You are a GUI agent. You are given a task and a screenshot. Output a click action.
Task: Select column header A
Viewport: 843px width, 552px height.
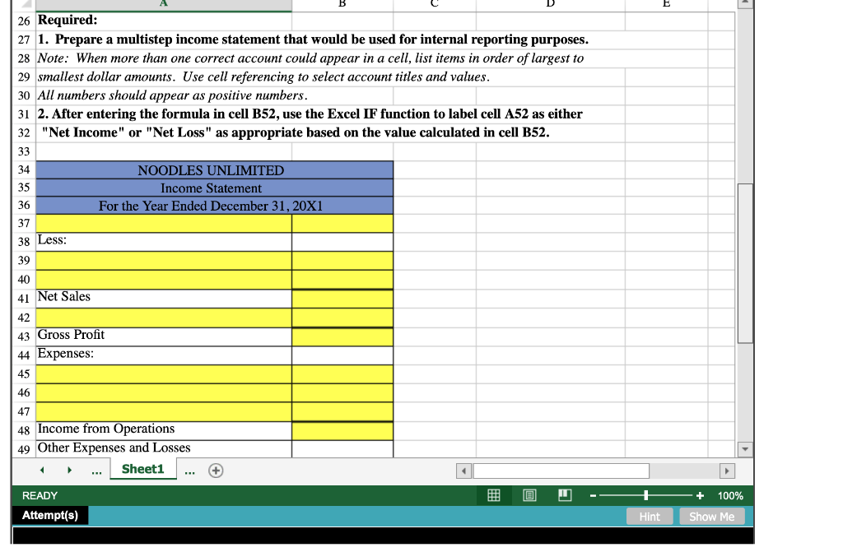coord(161,3)
